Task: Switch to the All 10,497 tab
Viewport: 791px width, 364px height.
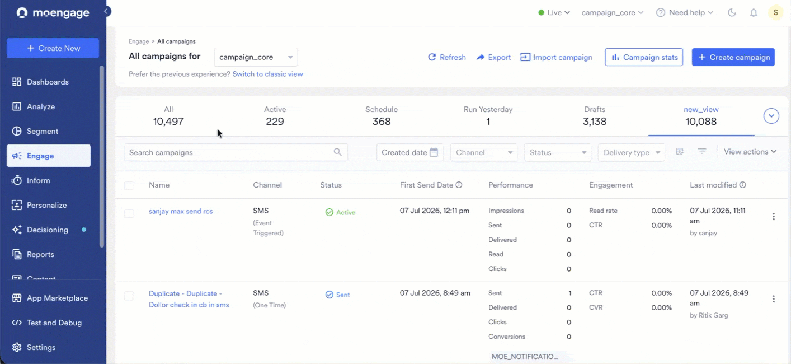Action: (x=168, y=116)
